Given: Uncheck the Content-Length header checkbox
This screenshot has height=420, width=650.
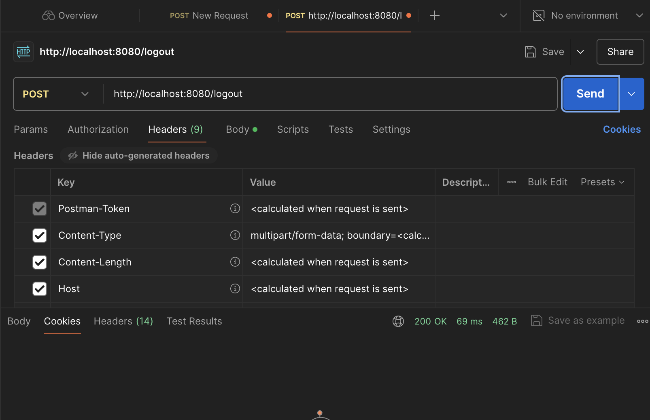Looking at the screenshot, I should pos(40,262).
